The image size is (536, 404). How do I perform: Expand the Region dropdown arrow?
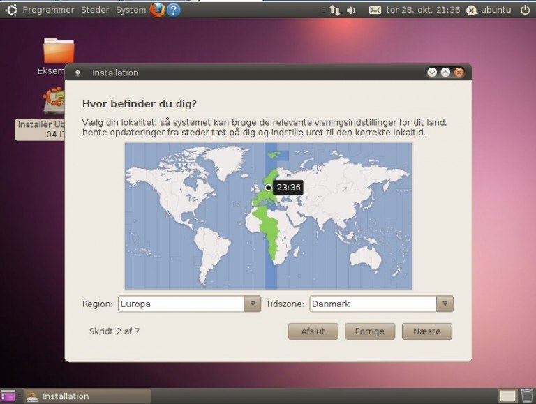tap(253, 304)
